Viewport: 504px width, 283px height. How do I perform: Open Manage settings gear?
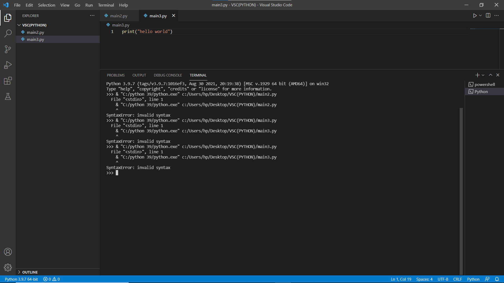point(8,268)
